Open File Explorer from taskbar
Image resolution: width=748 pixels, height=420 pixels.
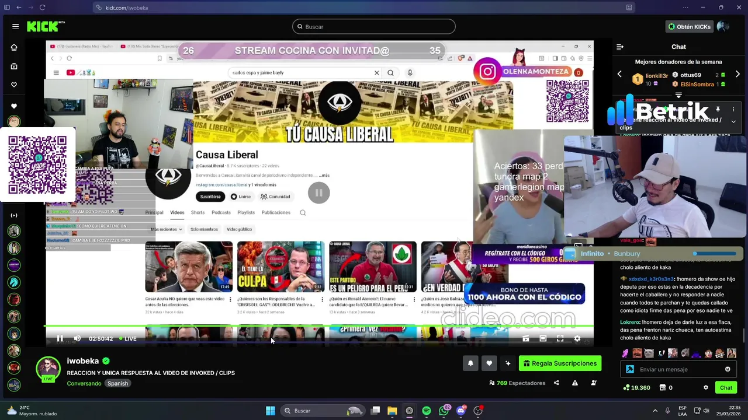(x=392, y=411)
